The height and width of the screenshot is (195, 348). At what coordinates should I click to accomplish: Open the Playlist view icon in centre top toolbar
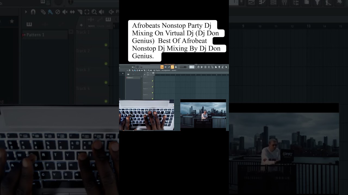(x=198, y=67)
